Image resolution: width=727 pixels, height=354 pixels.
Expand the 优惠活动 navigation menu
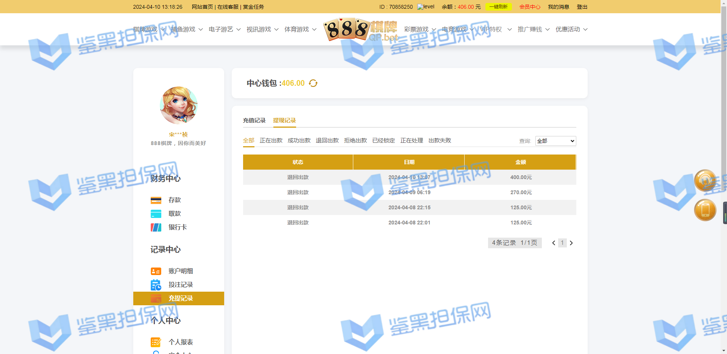[571, 29]
